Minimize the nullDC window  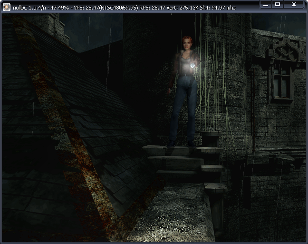point(266,5)
